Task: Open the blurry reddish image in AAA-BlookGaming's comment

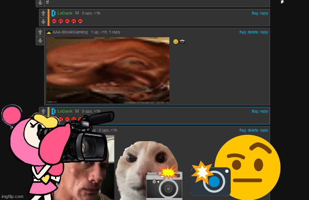Action: (108, 70)
